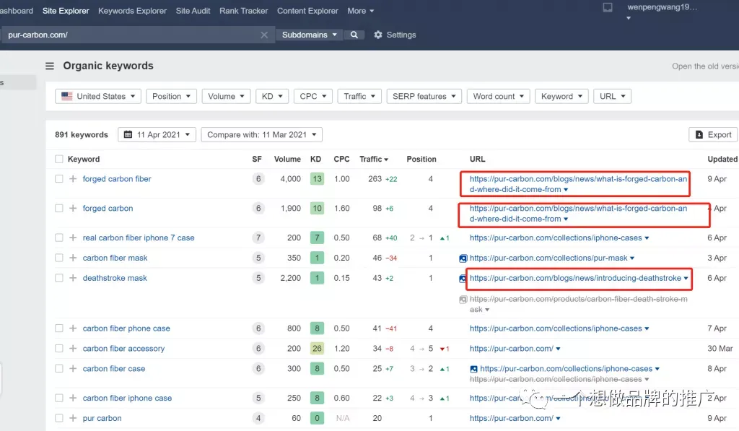Add pur carbon keyword plus icon

pyautogui.click(x=73, y=418)
